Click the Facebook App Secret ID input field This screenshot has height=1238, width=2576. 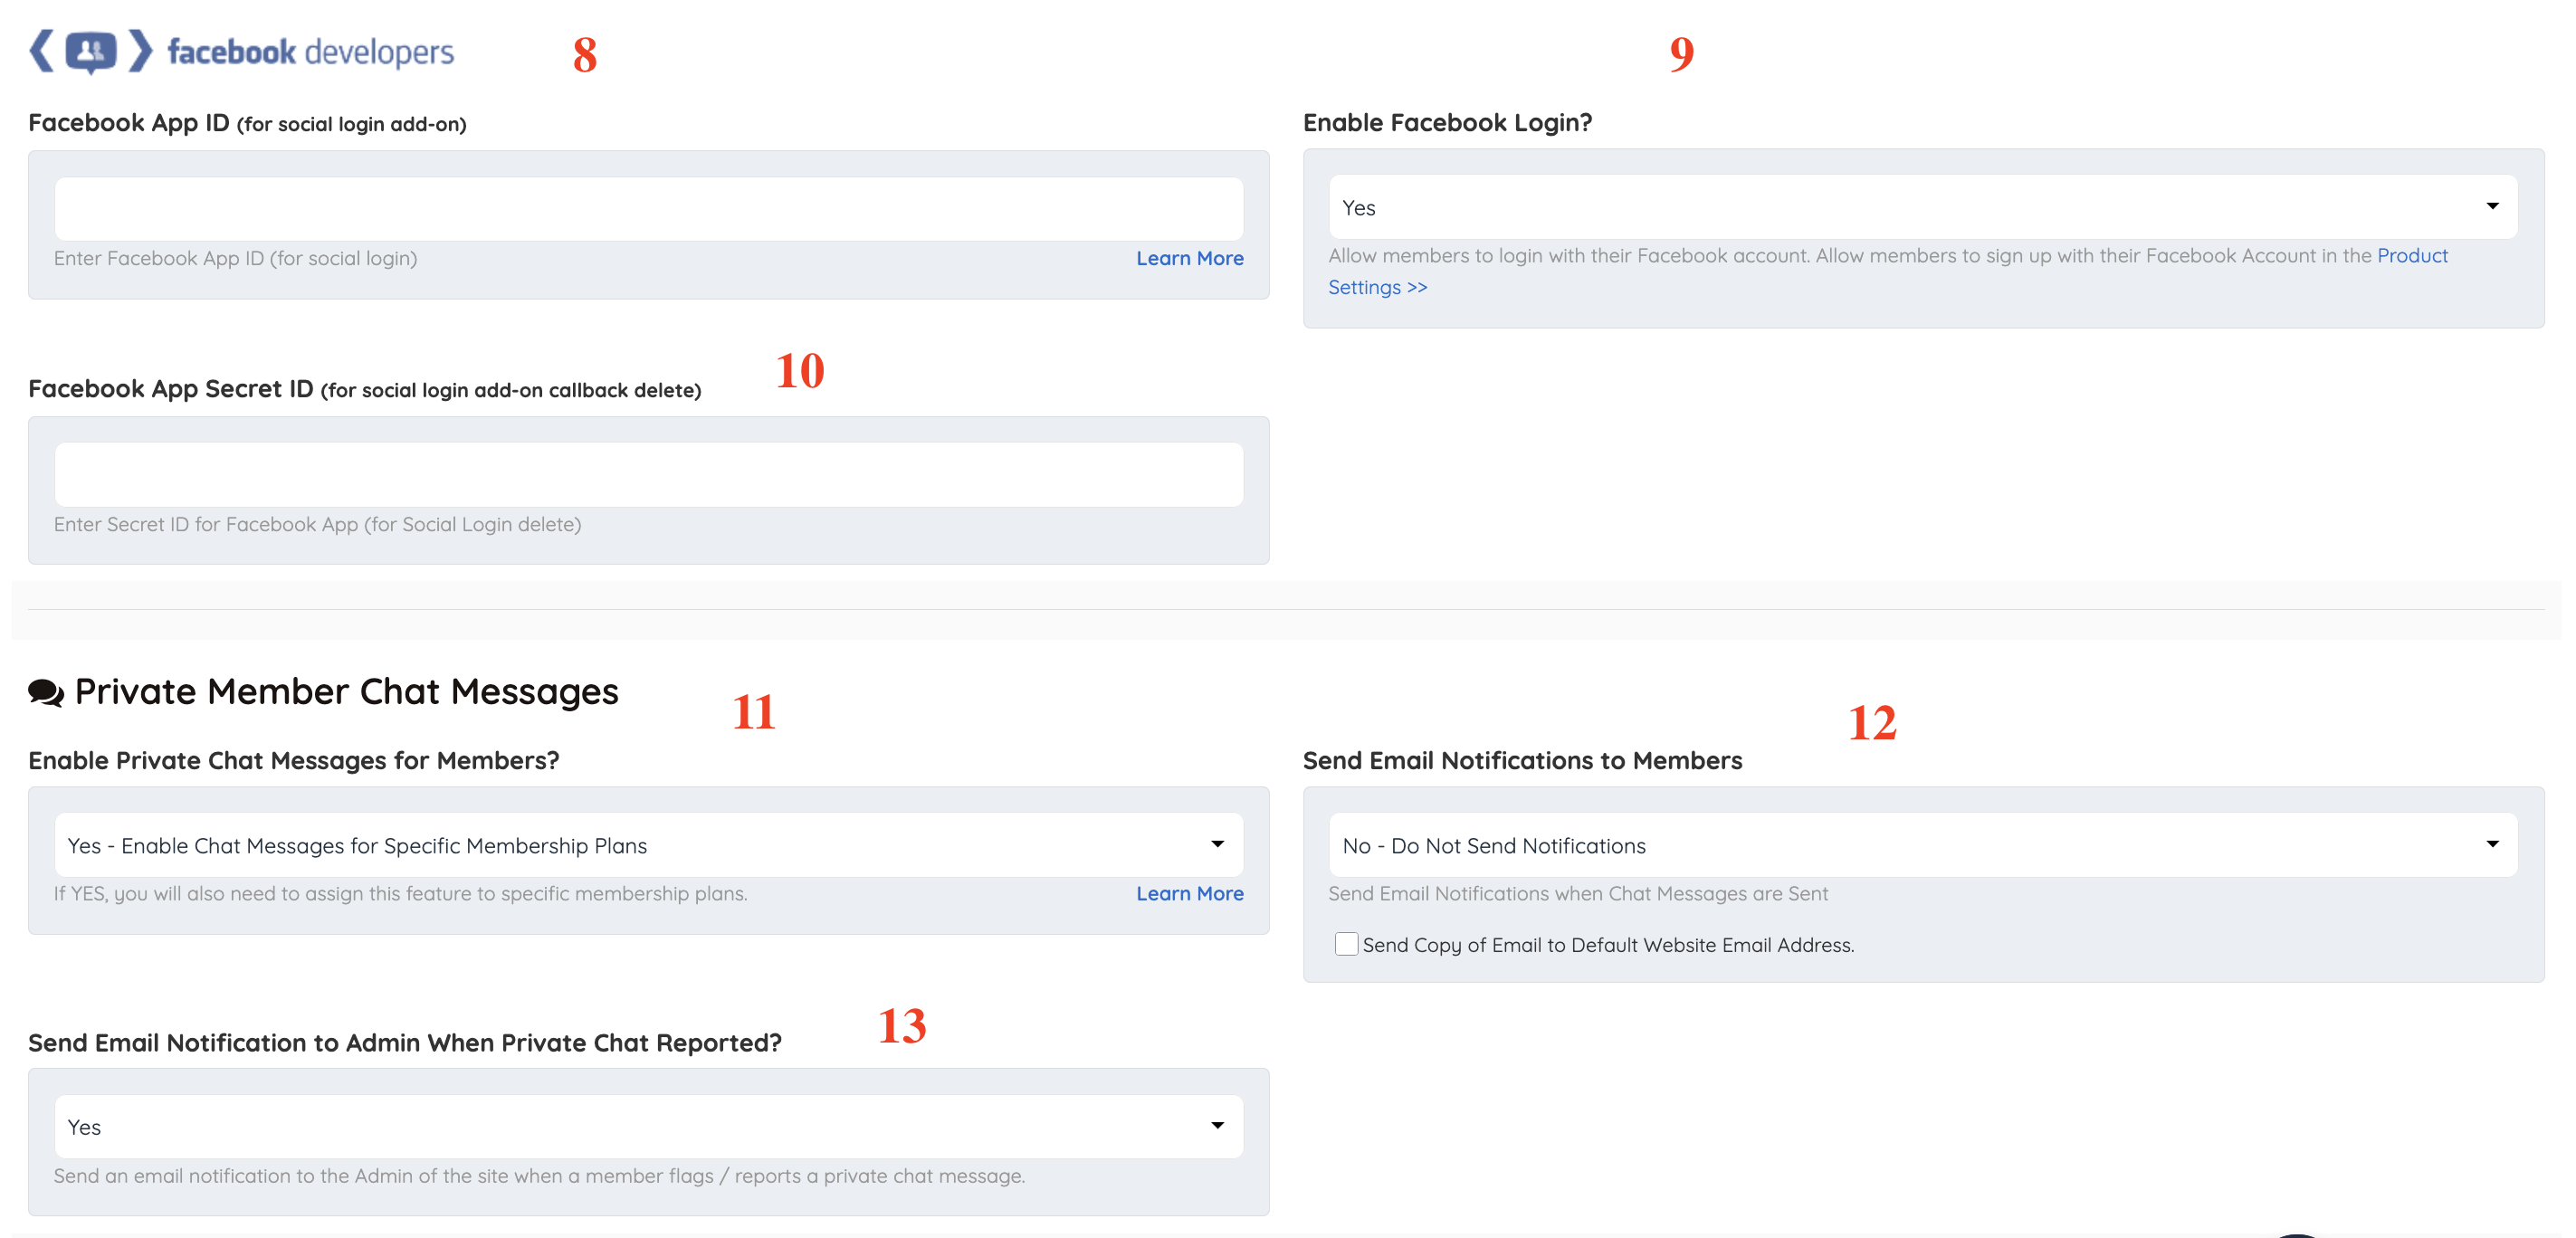648,475
